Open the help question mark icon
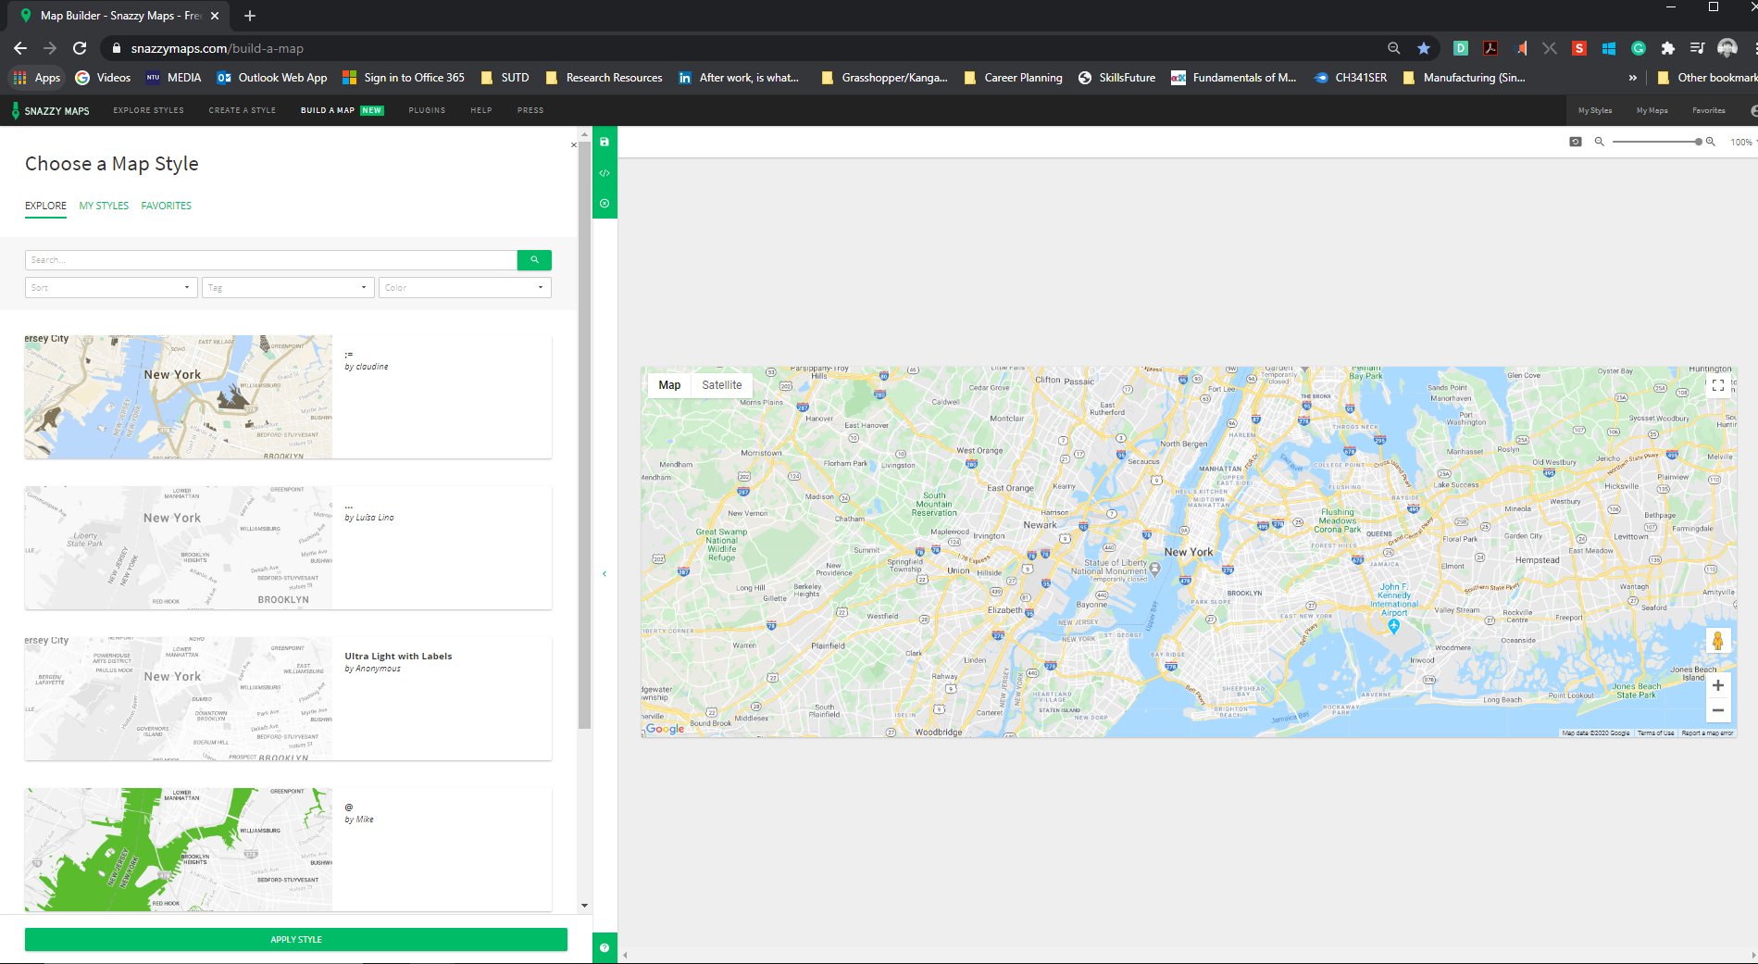 [605, 947]
